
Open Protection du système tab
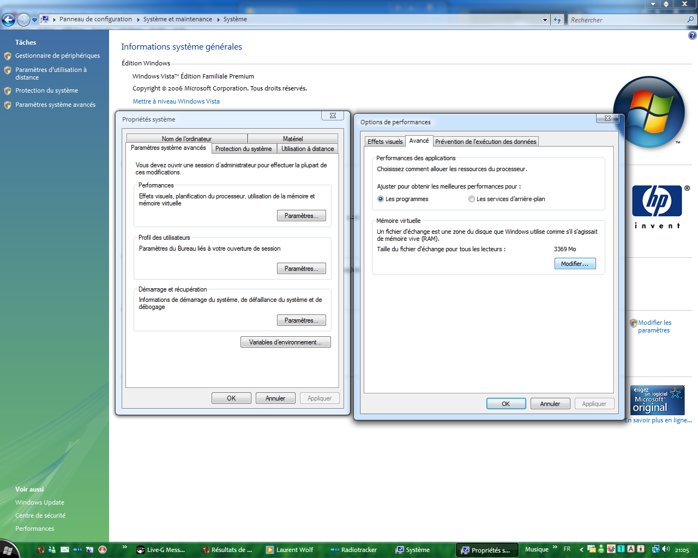pos(244,149)
